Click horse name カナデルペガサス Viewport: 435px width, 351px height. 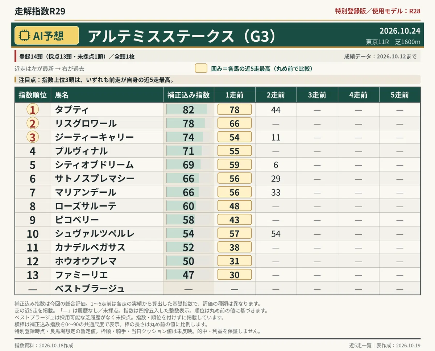coord(90,247)
